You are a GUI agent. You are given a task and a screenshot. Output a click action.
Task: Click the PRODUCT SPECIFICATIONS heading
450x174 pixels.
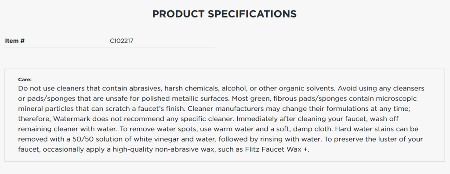tap(225, 14)
